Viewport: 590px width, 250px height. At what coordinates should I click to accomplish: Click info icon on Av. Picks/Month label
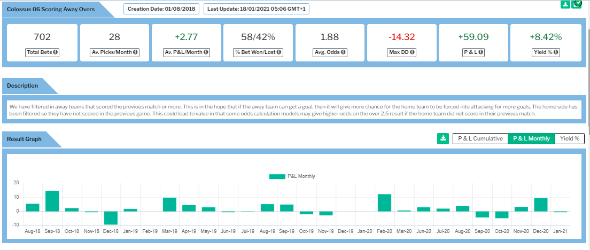tap(135, 52)
